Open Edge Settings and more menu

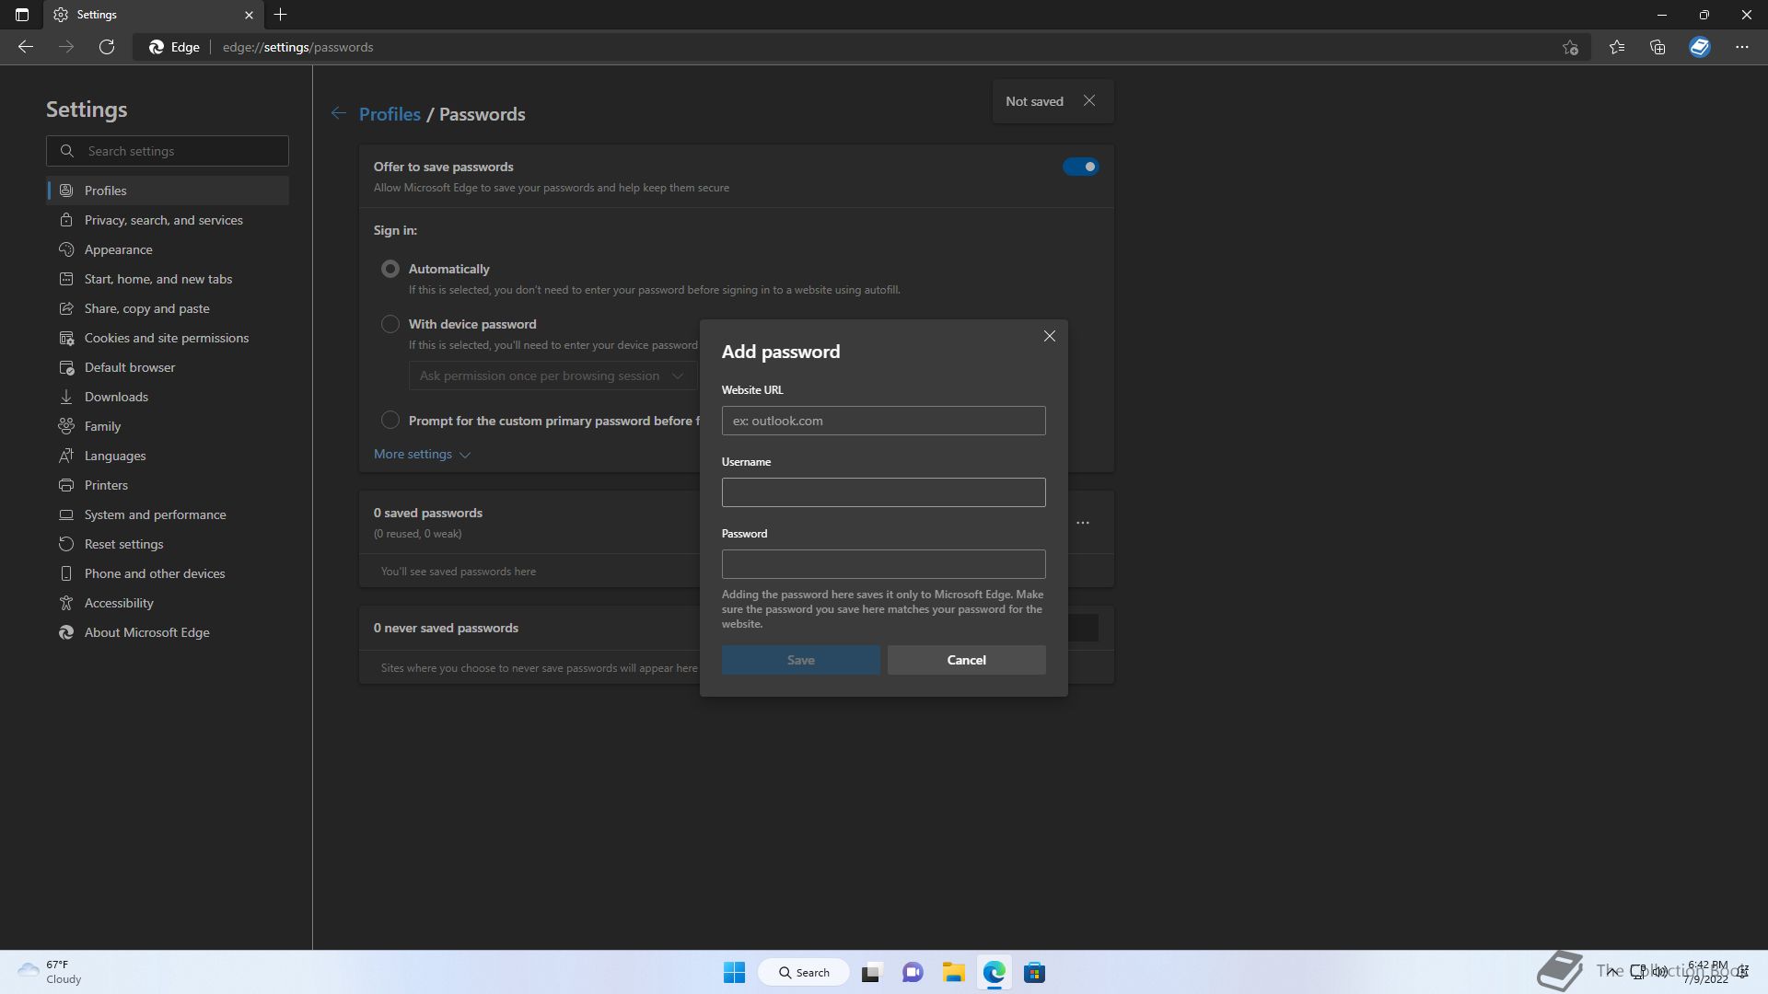[x=1741, y=47]
